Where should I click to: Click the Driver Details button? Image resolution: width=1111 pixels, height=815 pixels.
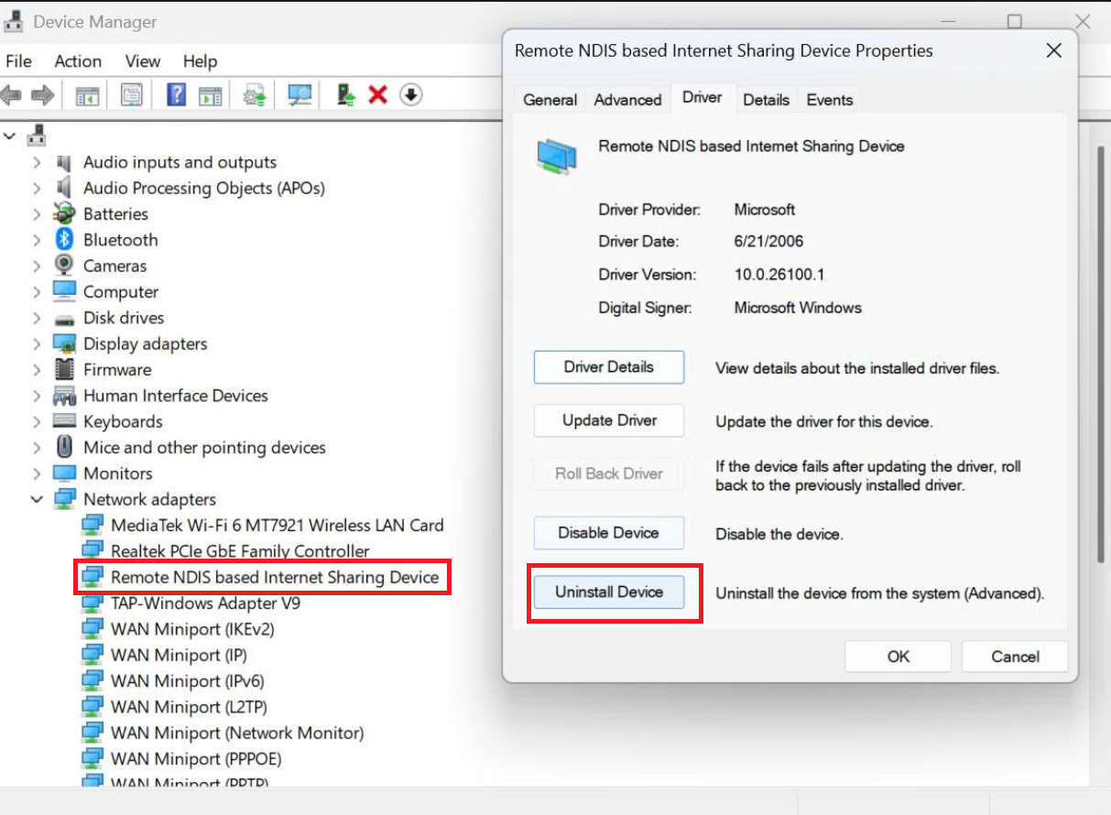tap(608, 367)
